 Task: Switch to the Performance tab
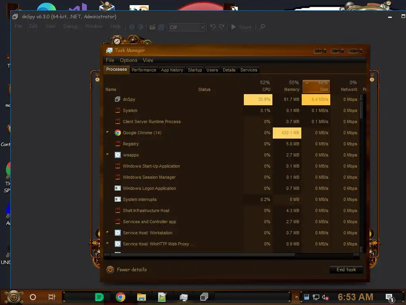[x=144, y=70]
